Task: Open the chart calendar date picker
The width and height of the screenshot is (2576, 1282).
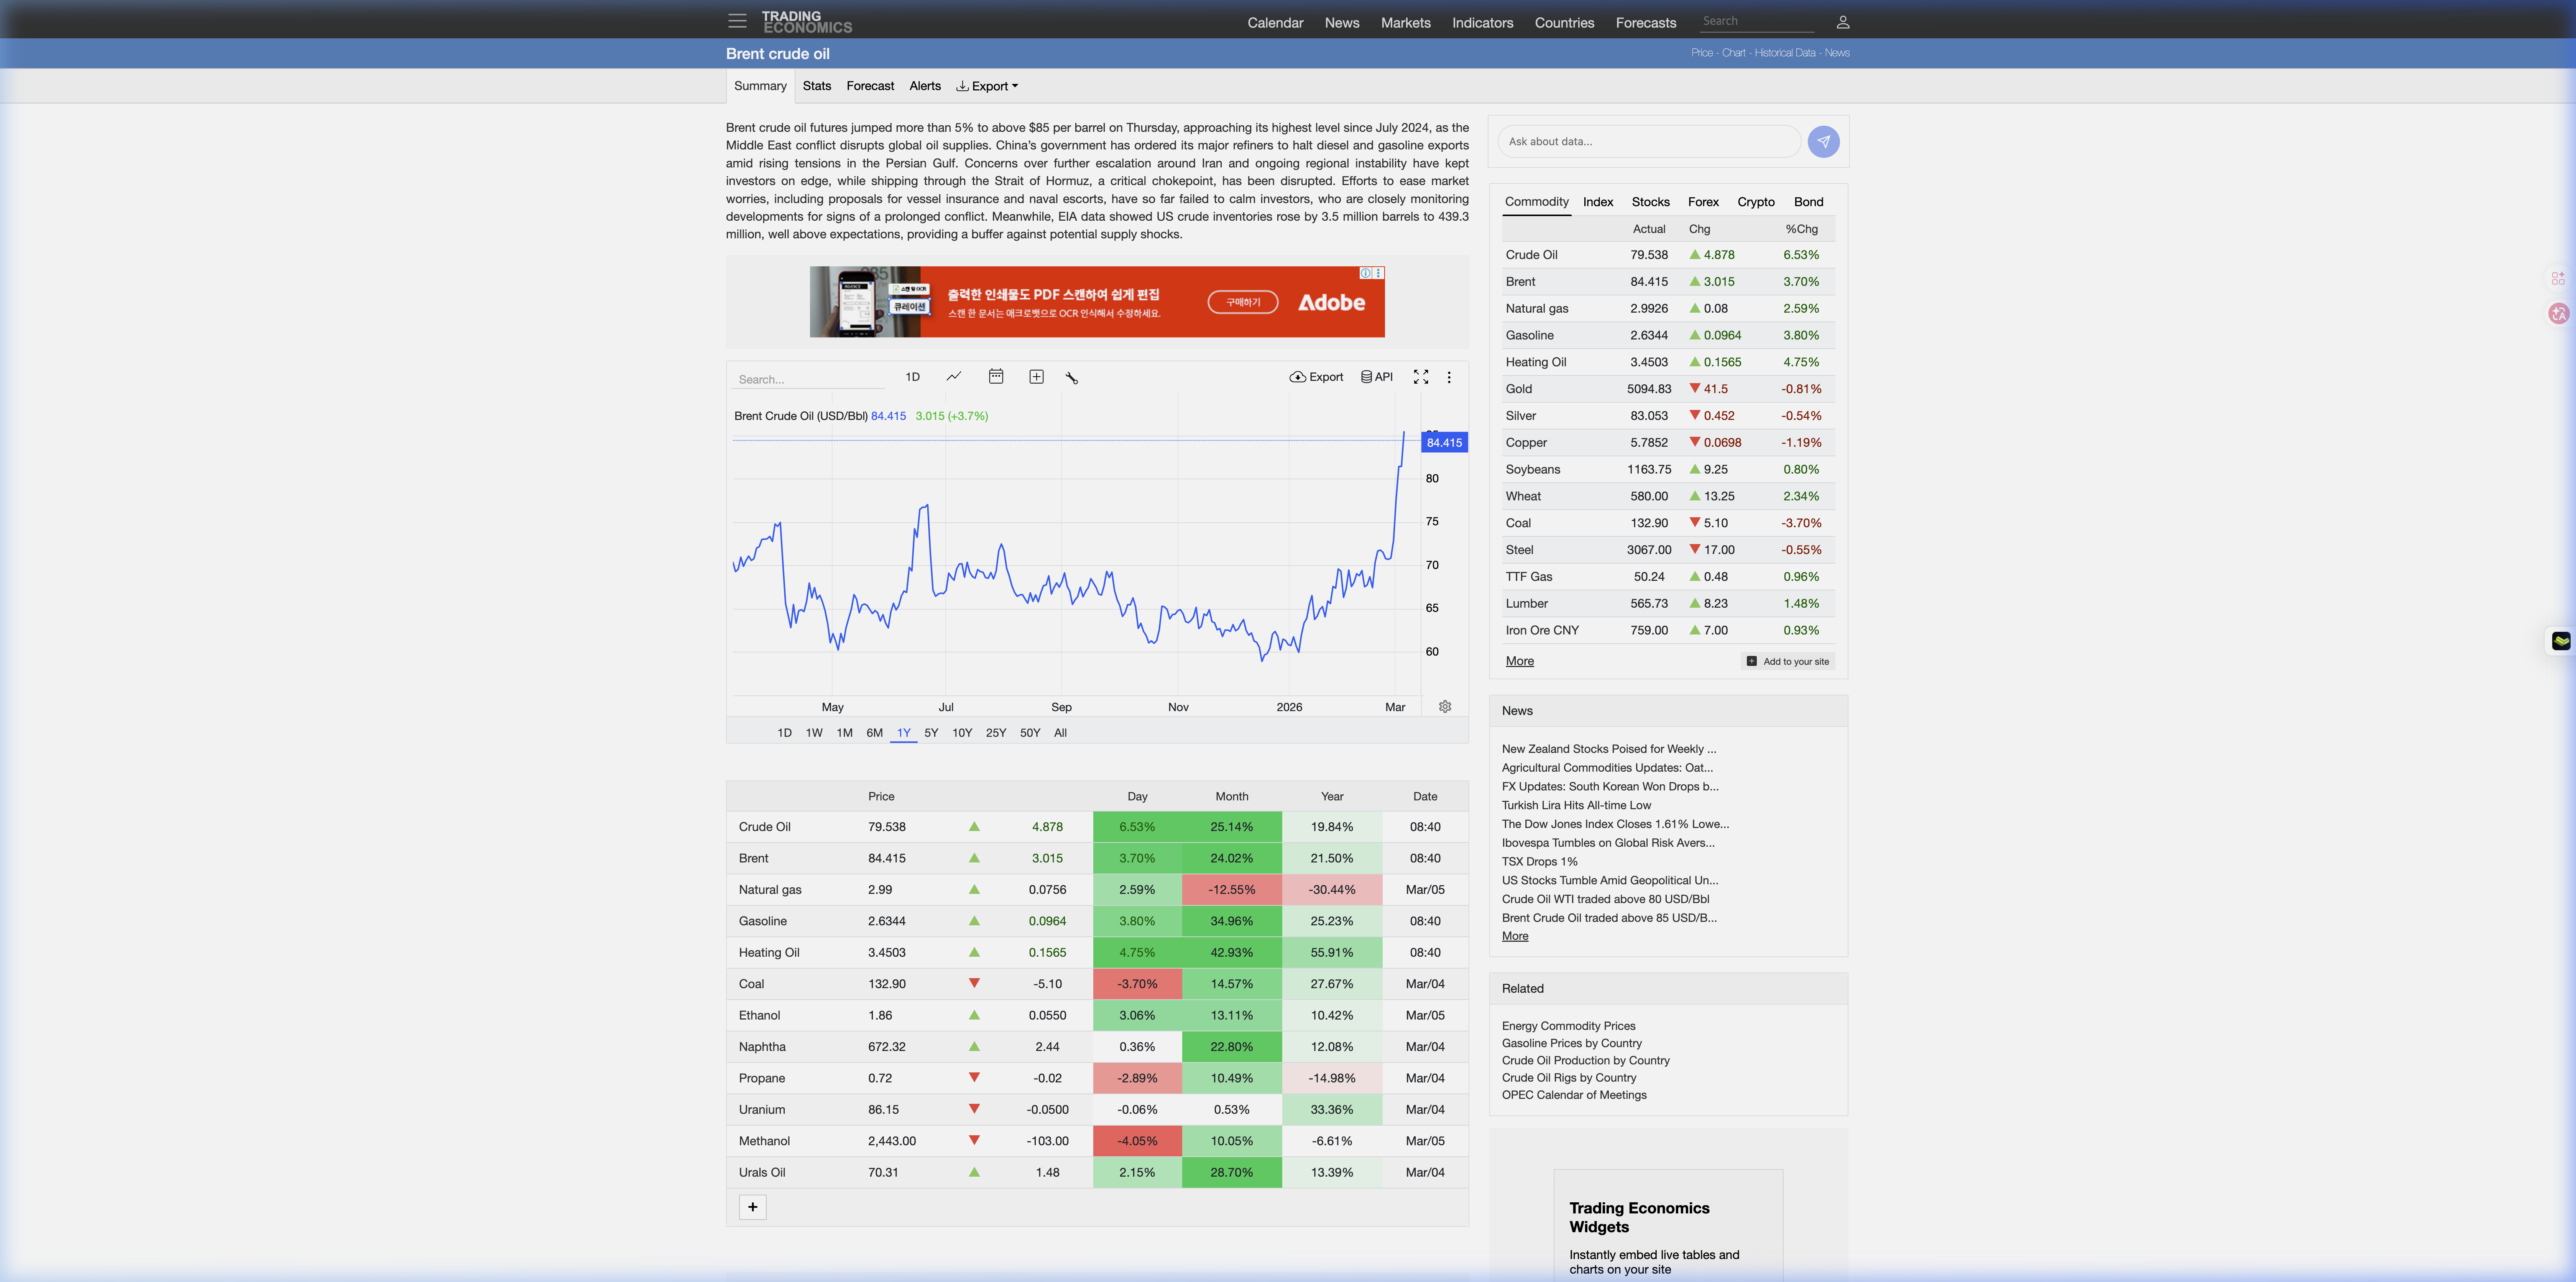Action: coord(995,377)
